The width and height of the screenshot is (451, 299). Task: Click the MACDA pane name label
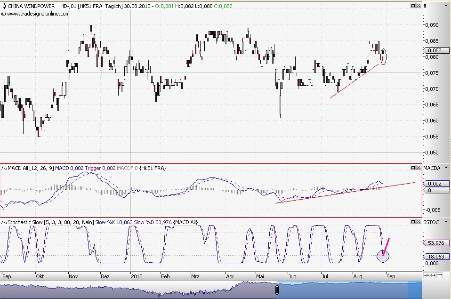click(x=432, y=168)
